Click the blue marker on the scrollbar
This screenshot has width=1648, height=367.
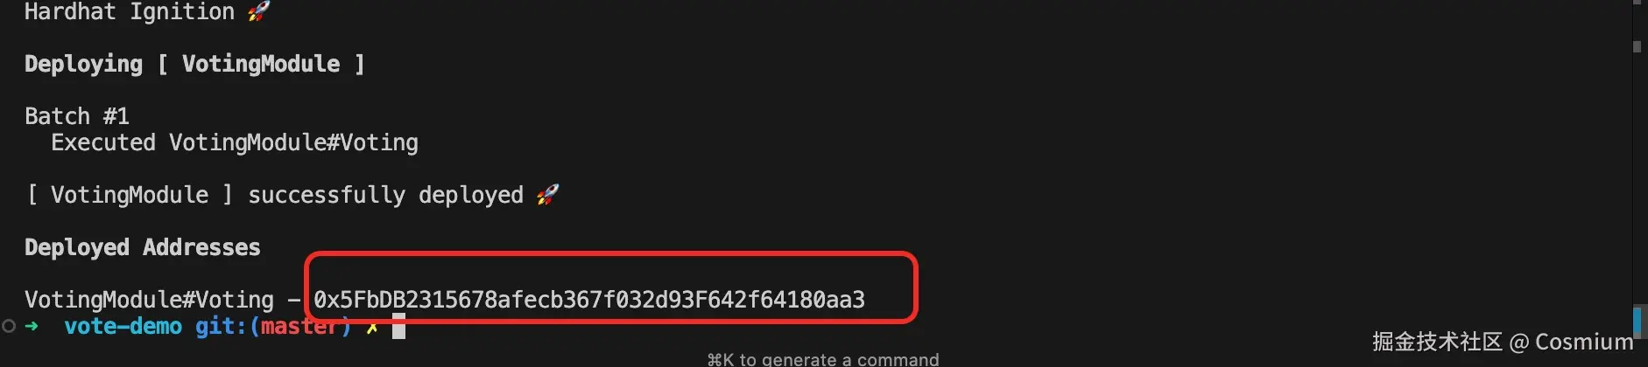pos(1637,322)
